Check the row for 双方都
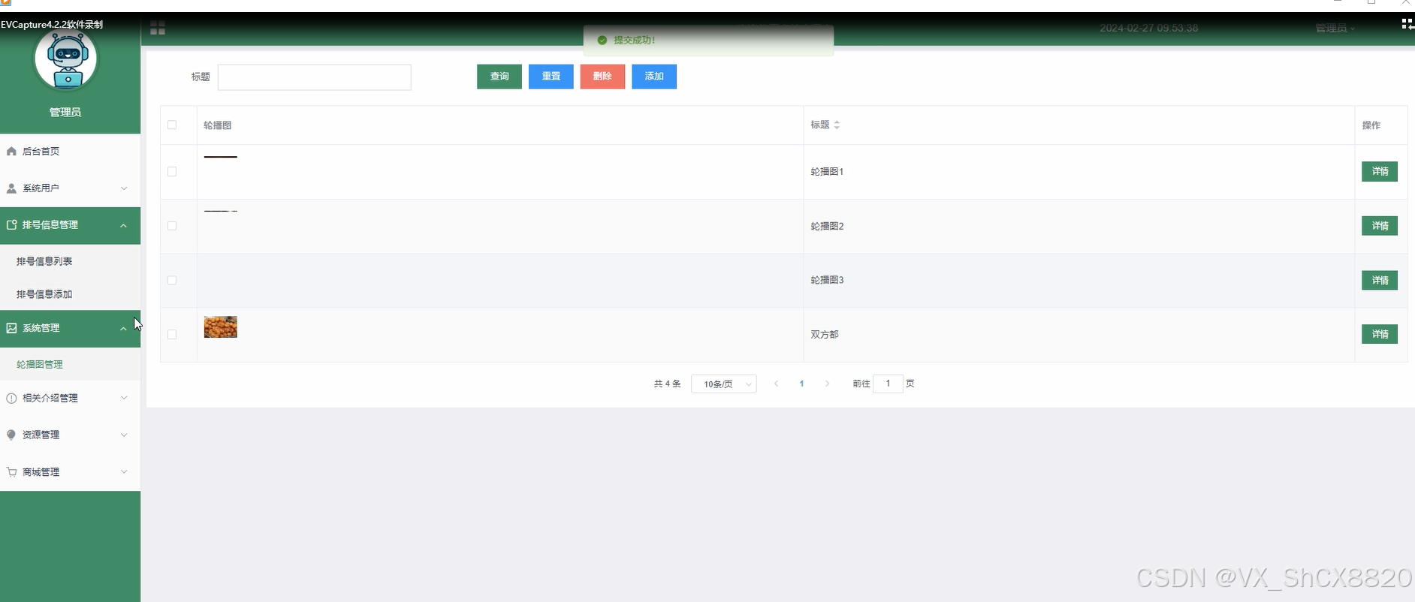Screen dimensions: 1415x602 click(x=172, y=335)
